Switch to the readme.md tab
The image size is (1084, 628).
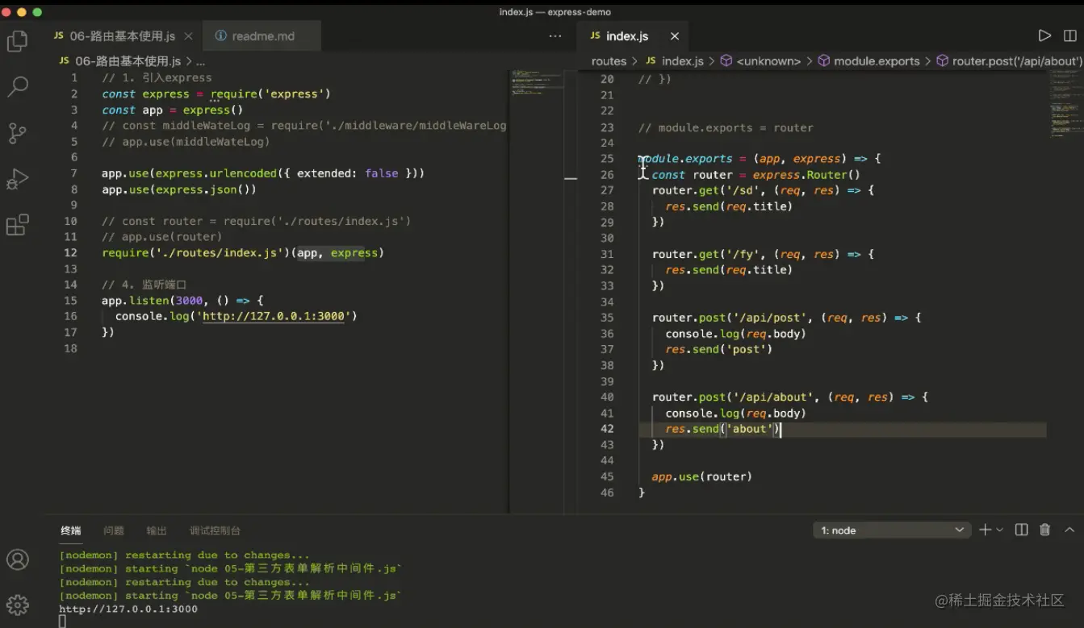click(x=262, y=36)
